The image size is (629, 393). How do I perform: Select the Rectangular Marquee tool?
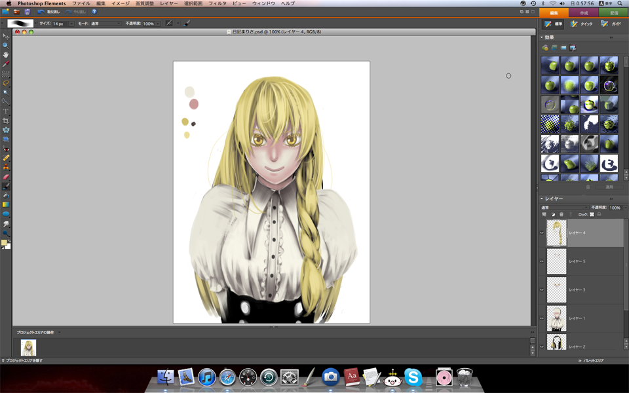(x=6, y=74)
